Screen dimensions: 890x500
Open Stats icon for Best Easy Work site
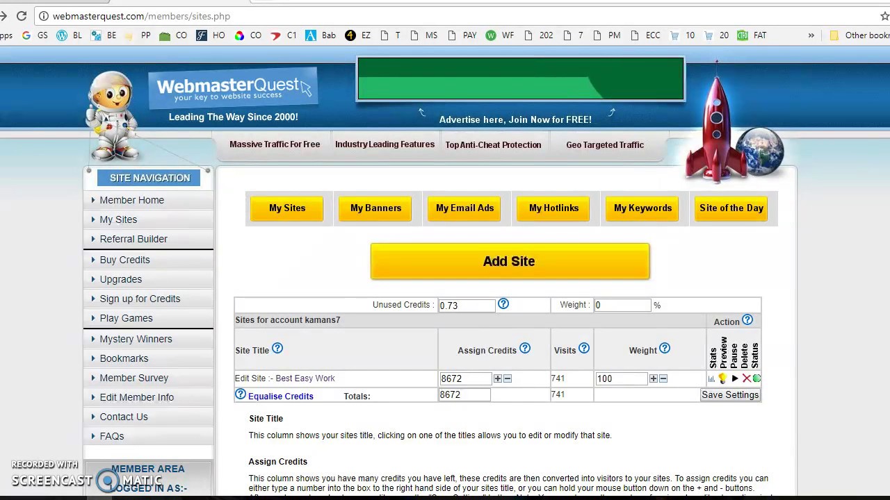[711, 378]
